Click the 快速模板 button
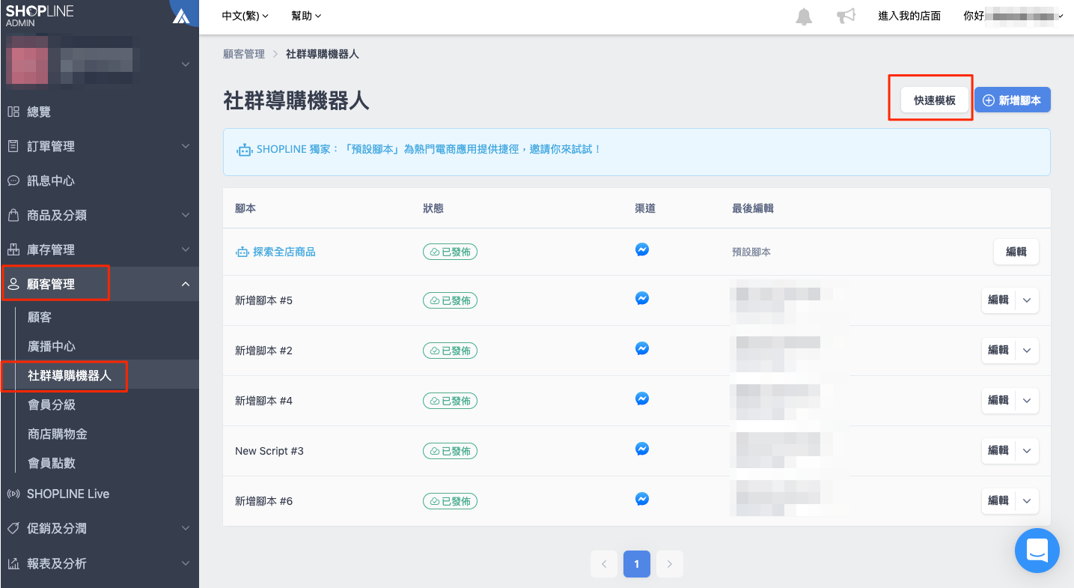Image resolution: width=1074 pixels, height=588 pixels. [934, 100]
